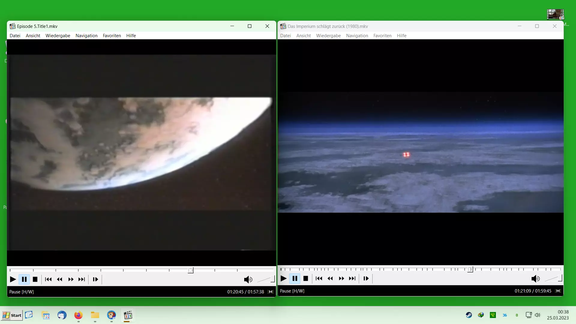The width and height of the screenshot is (576, 324).
Task: Click Pause in Das Imperium schlägt zurück window
Action: [295, 278]
